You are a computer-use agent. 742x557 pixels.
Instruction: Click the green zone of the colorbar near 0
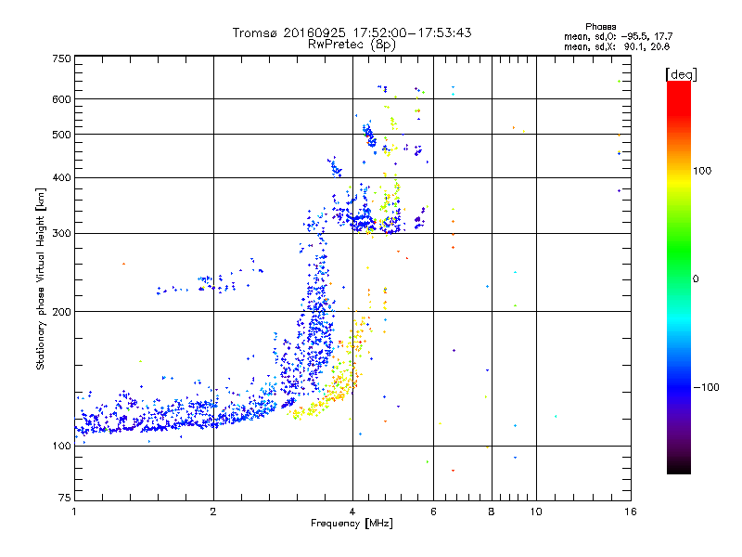(x=679, y=266)
